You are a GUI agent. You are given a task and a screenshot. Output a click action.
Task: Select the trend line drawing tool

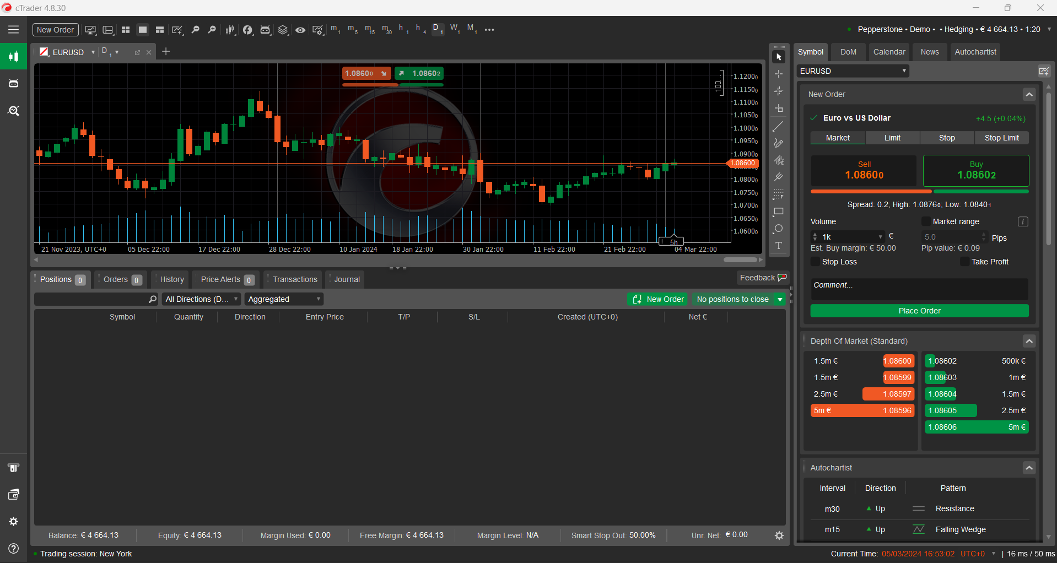coord(779,127)
